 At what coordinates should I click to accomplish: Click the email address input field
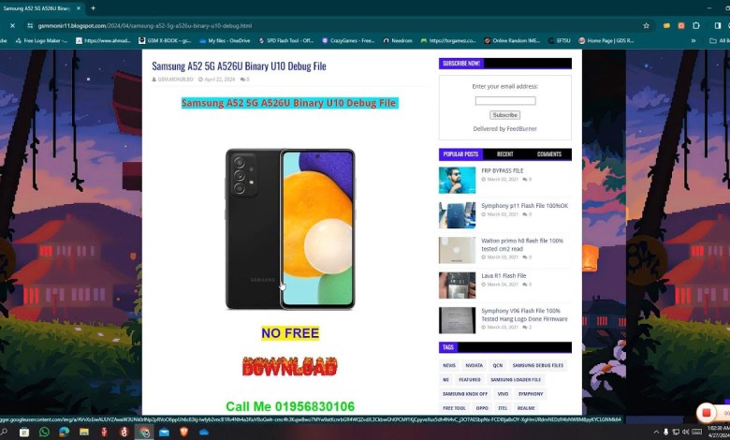pyautogui.click(x=504, y=100)
